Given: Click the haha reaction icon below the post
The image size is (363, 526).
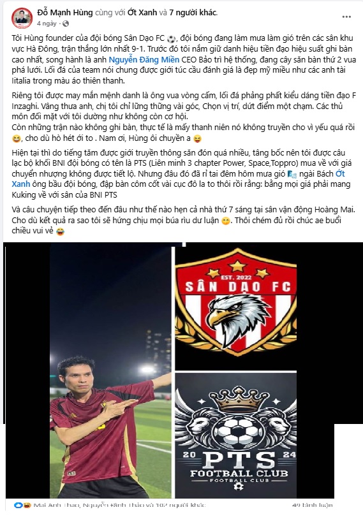Looking at the screenshot, I should click(x=27, y=505).
